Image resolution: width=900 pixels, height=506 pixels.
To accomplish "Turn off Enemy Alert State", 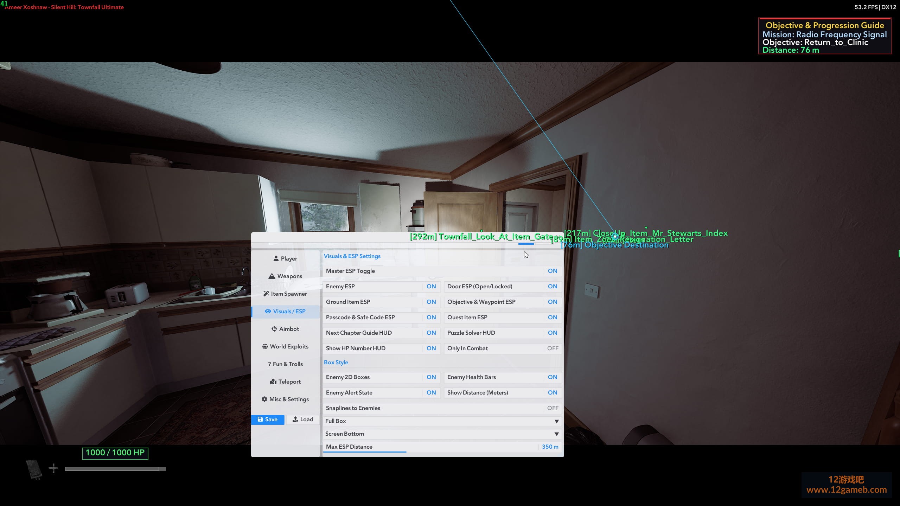I will point(381,393).
